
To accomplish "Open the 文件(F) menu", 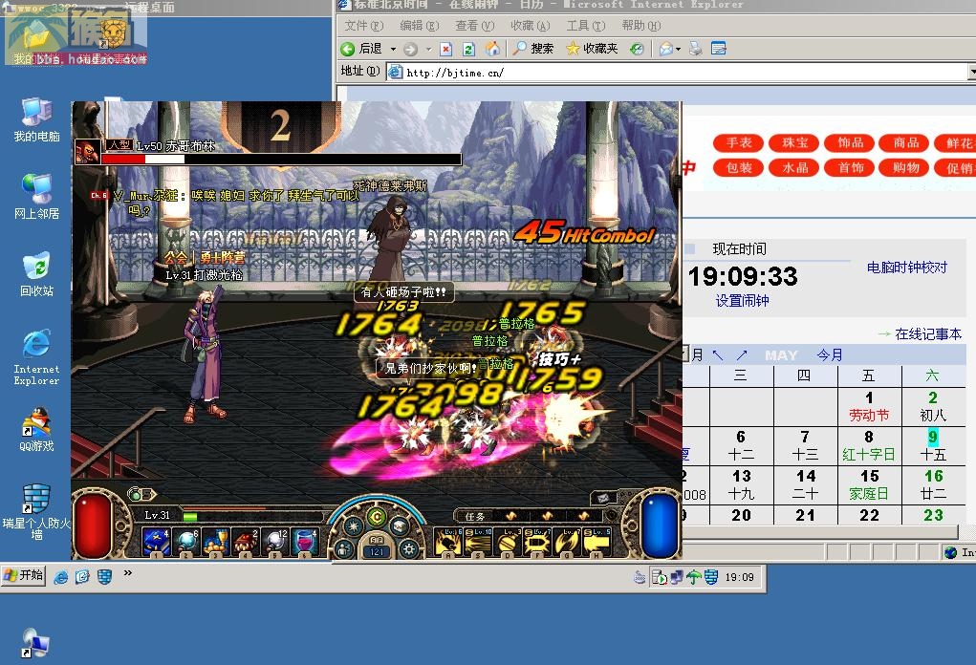I will click(x=363, y=26).
